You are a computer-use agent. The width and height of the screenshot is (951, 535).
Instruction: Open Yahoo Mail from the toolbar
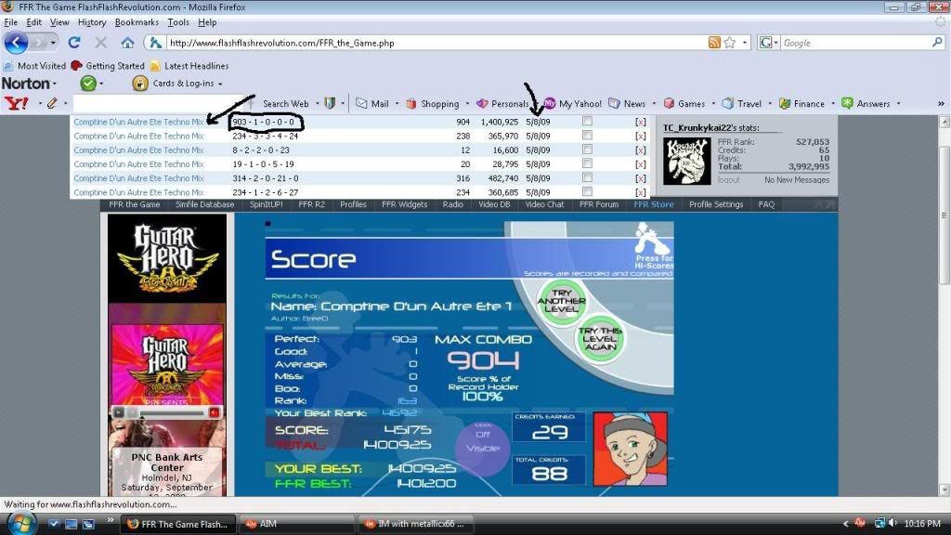tap(372, 104)
